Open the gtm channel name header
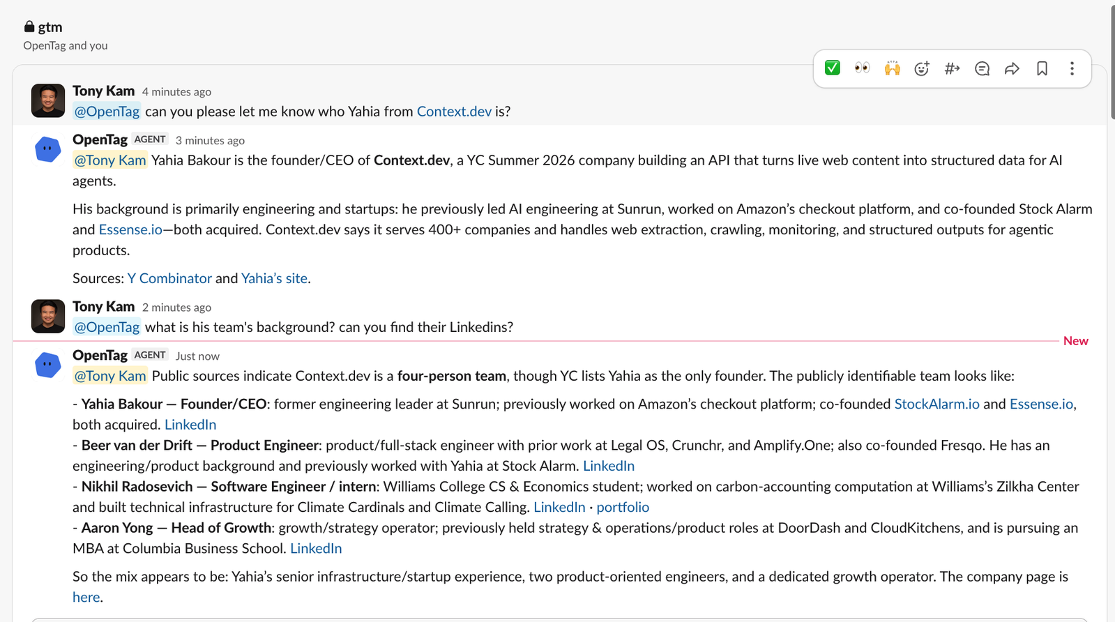 point(50,27)
